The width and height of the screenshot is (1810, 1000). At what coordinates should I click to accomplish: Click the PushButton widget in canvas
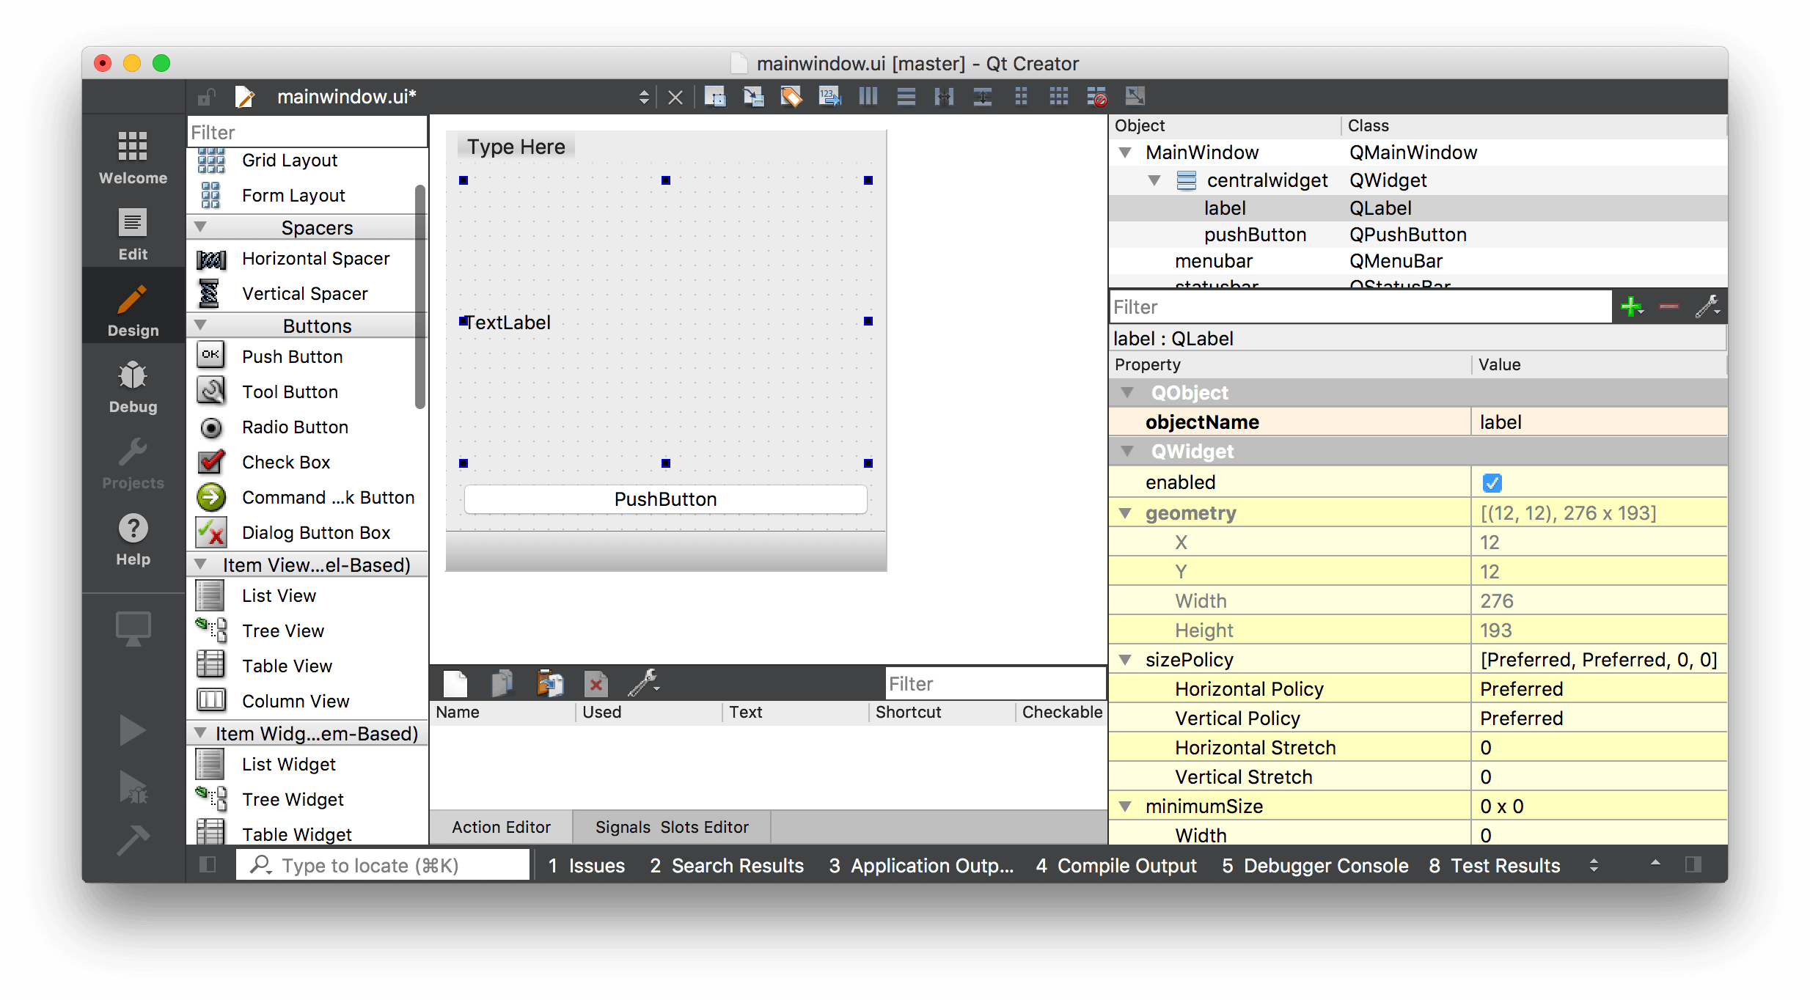click(x=664, y=499)
